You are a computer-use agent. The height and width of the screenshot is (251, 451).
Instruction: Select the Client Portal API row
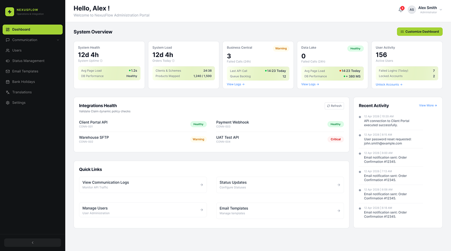(x=143, y=124)
